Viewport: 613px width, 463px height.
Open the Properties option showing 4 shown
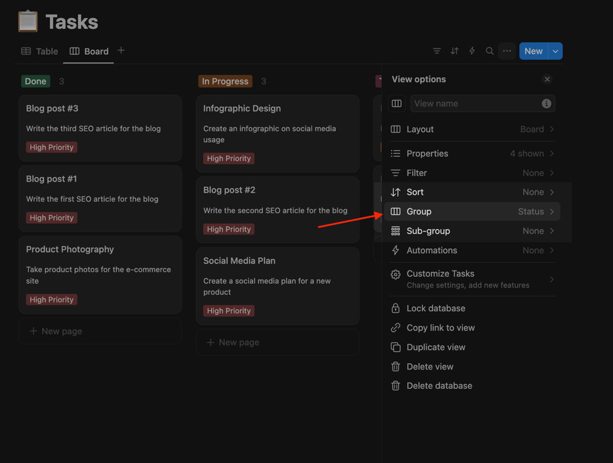pyautogui.click(x=472, y=154)
